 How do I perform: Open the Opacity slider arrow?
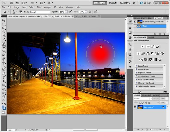(66, 12)
